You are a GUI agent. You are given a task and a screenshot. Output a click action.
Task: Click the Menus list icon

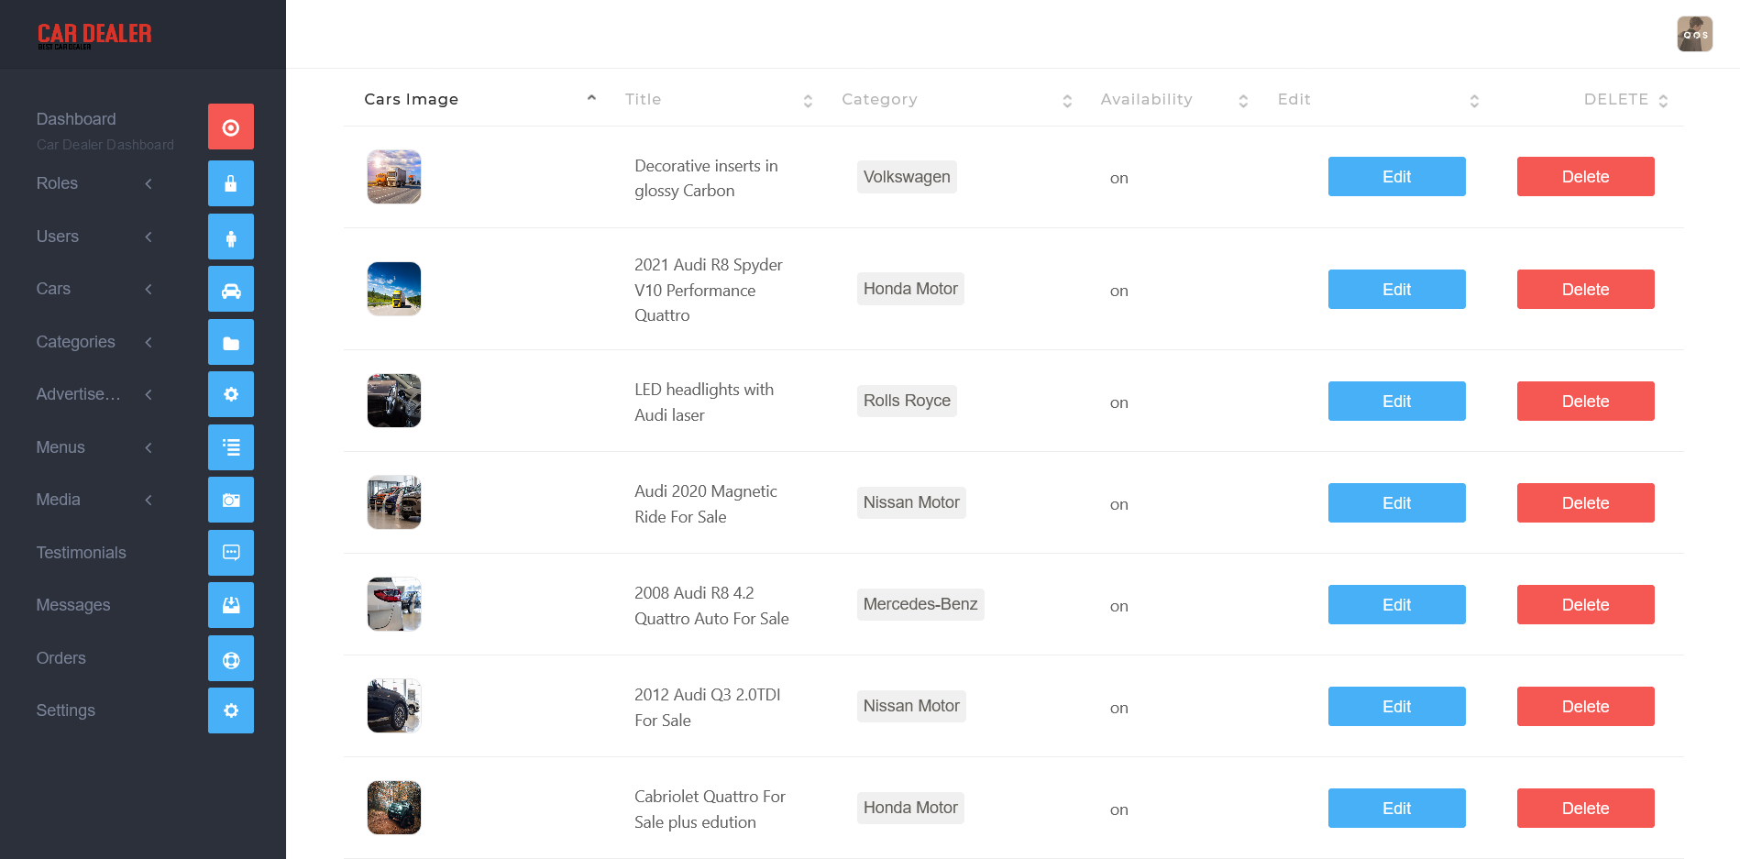(x=231, y=447)
